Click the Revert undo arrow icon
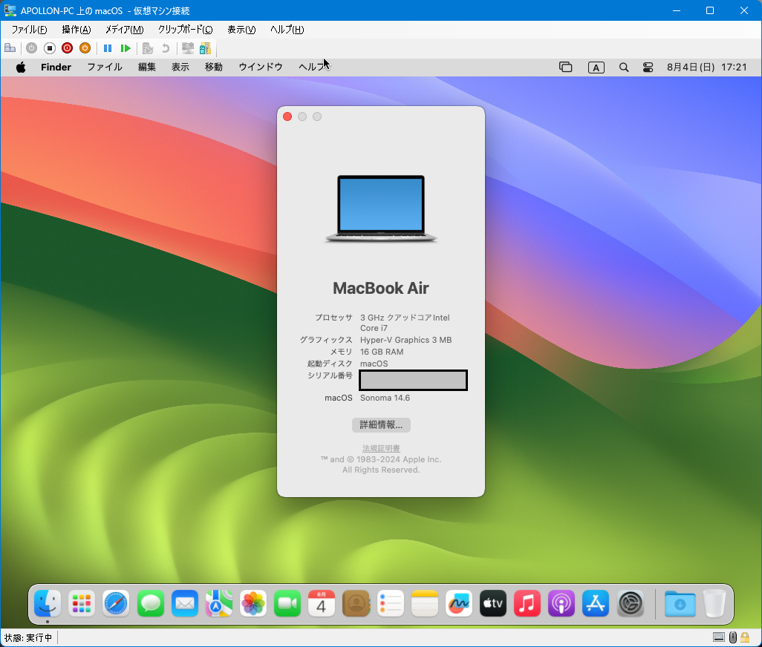This screenshot has height=647, width=762. (x=165, y=48)
